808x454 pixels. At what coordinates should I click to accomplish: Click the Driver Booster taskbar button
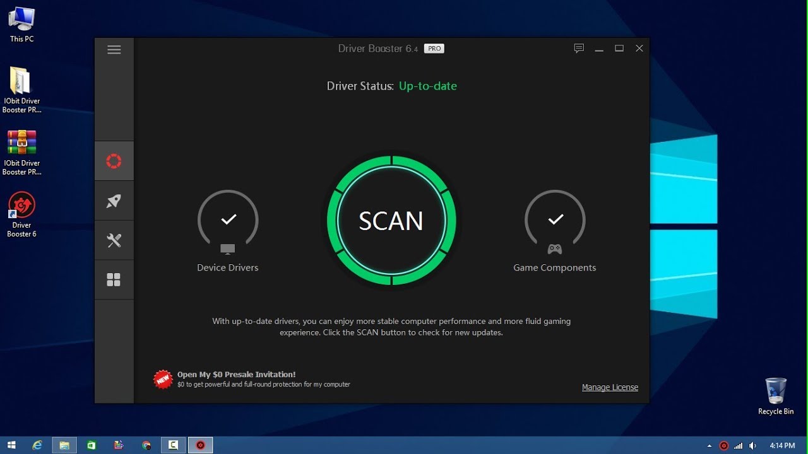(x=201, y=445)
